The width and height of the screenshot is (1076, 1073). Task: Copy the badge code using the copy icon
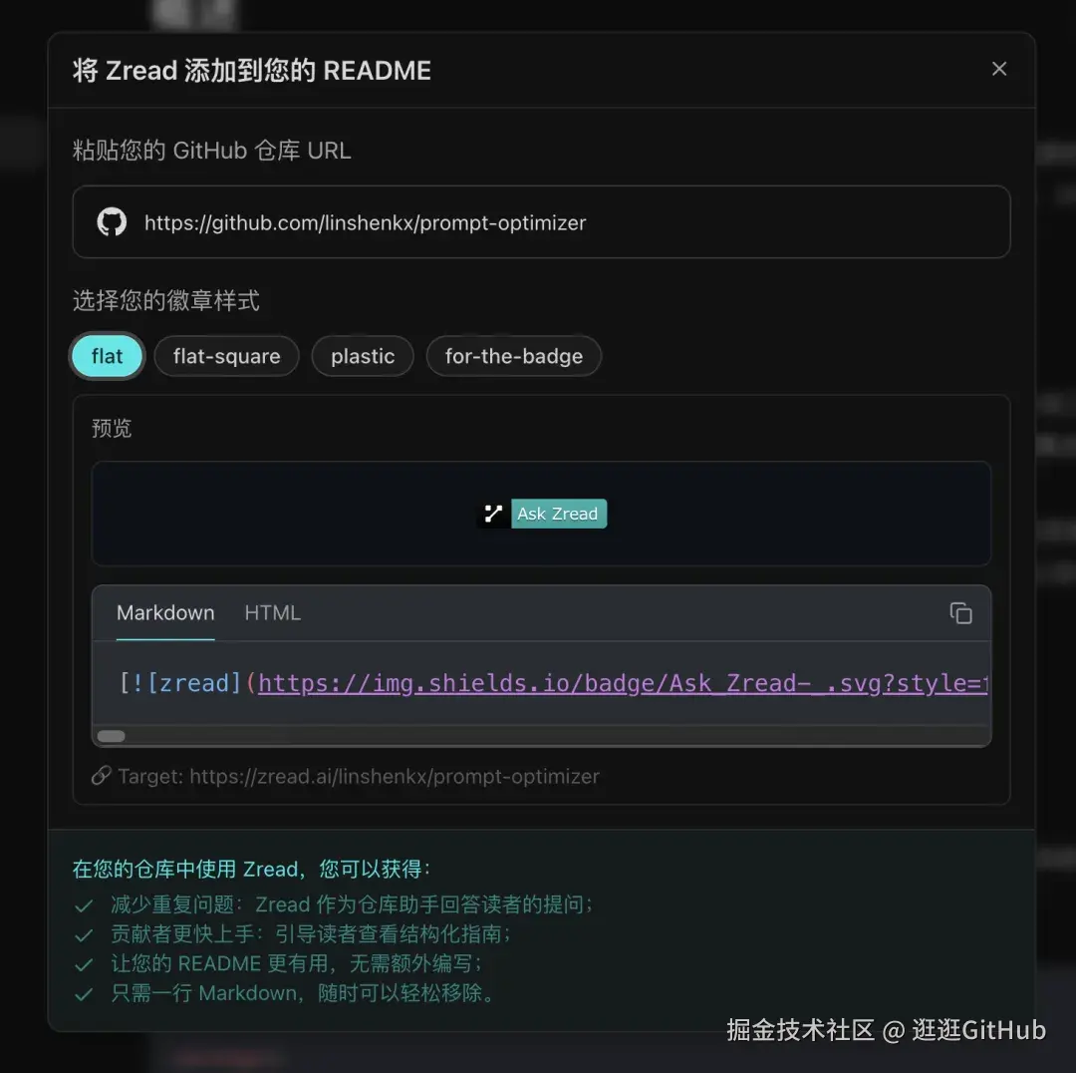960,613
